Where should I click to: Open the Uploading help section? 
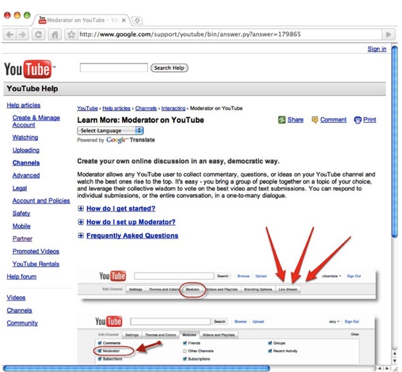pos(26,150)
